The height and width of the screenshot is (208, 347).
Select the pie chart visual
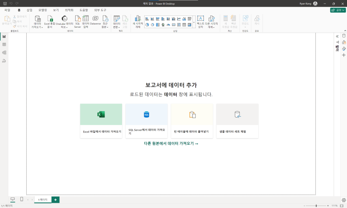tap(147, 25)
